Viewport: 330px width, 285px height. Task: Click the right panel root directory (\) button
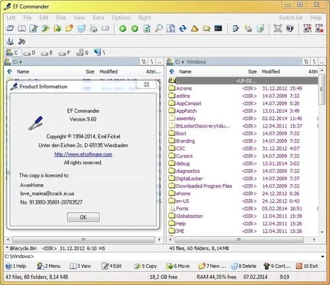click(314, 62)
